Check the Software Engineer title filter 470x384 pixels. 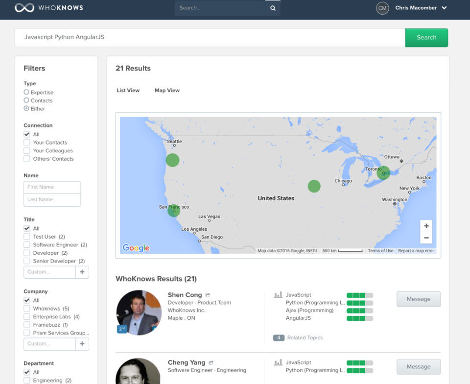[26, 244]
